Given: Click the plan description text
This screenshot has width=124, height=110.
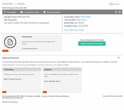Looking at the screenshot, I should [x=27, y=23].
